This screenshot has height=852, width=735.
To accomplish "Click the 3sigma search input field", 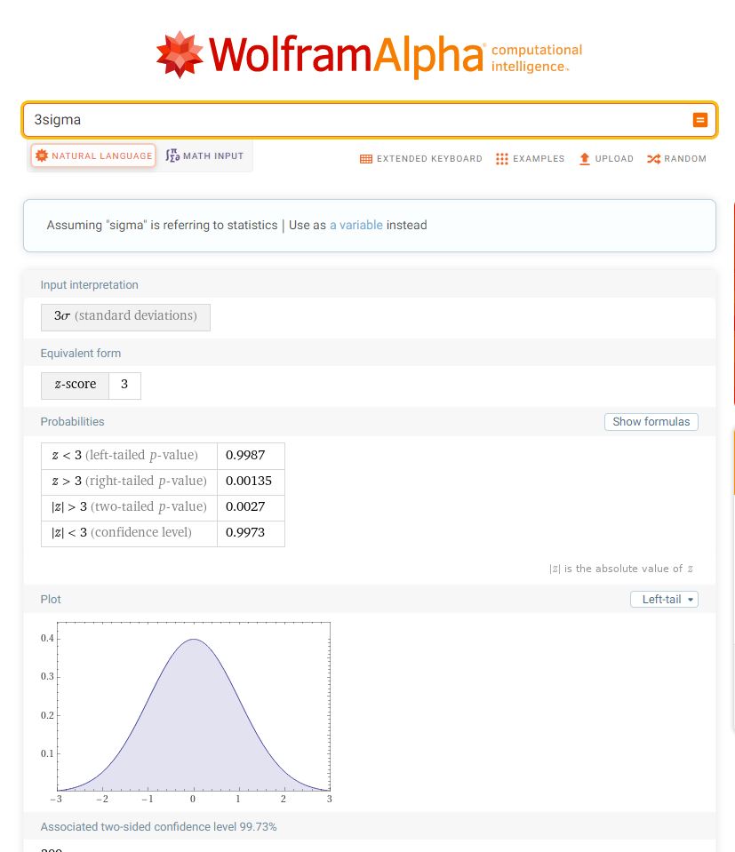I will pyautogui.click(x=356, y=120).
